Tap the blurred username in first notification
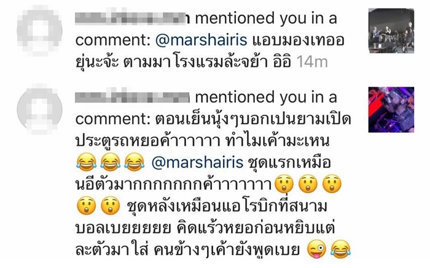Image resolution: width=430 pixels, height=268 pixels. coord(133,18)
